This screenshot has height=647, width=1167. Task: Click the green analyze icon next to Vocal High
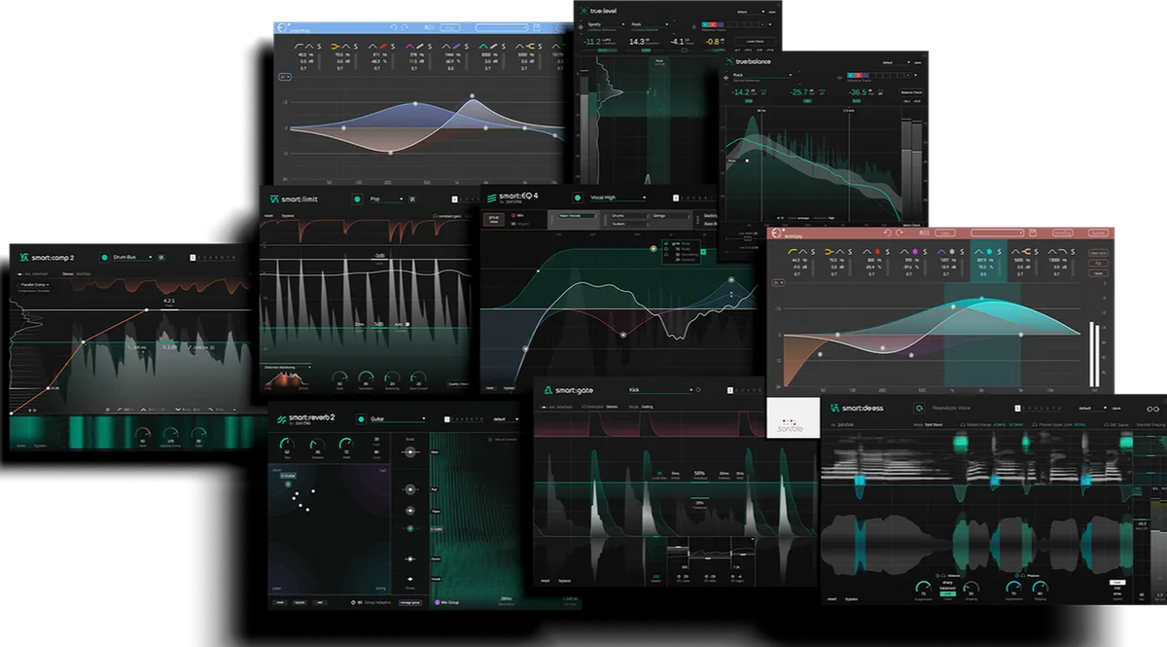(x=578, y=197)
